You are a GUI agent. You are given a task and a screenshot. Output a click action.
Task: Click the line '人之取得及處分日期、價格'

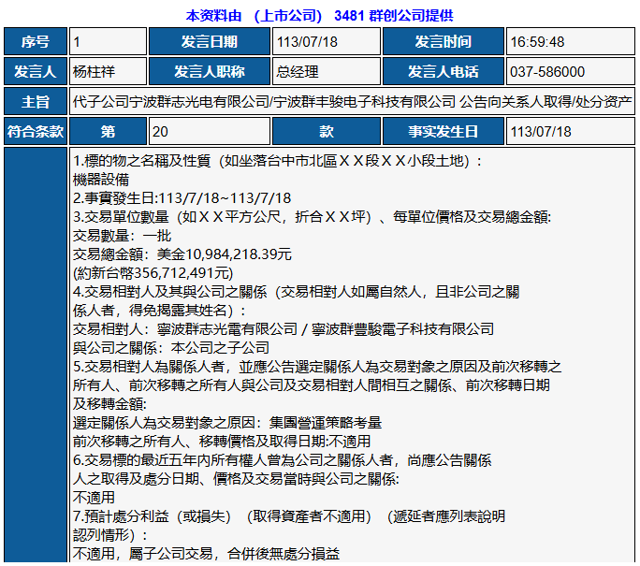pos(236,480)
